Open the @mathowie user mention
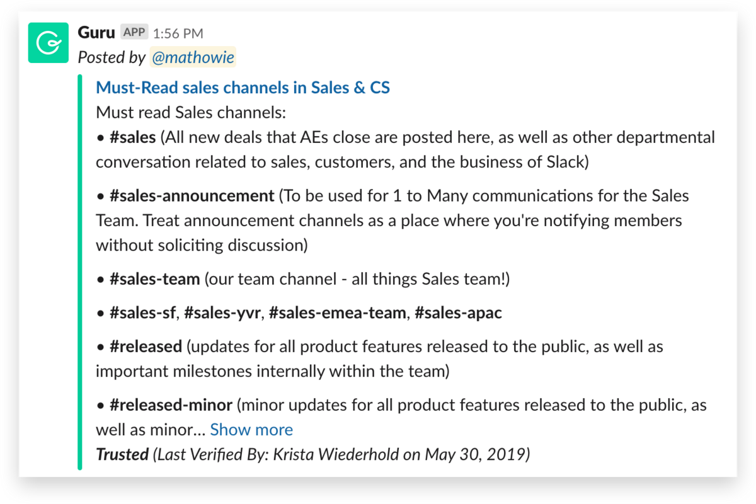This screenshot has height=504, width=756. tap(193, 57)
